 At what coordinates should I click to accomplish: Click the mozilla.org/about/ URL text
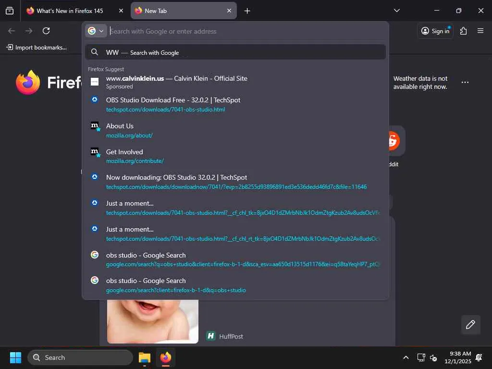[x=129, y=135]
